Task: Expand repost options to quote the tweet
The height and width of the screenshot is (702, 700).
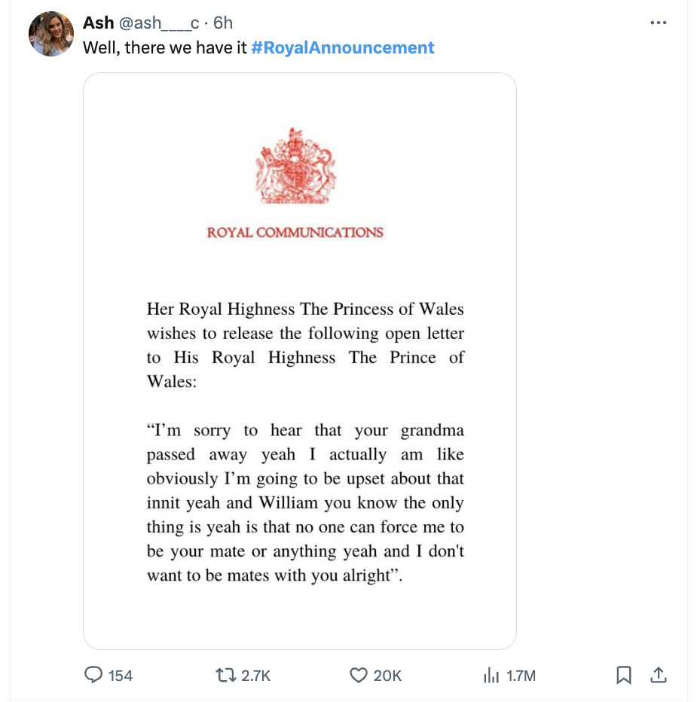Action: (x=223, y=675)
